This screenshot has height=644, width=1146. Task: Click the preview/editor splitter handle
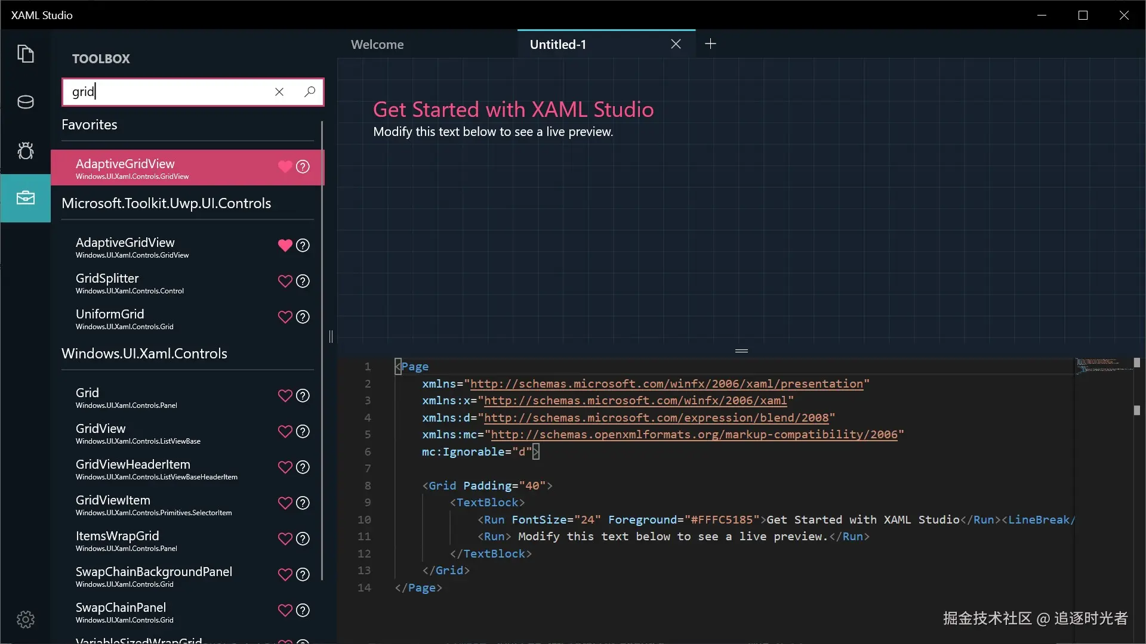click(741, 351)
